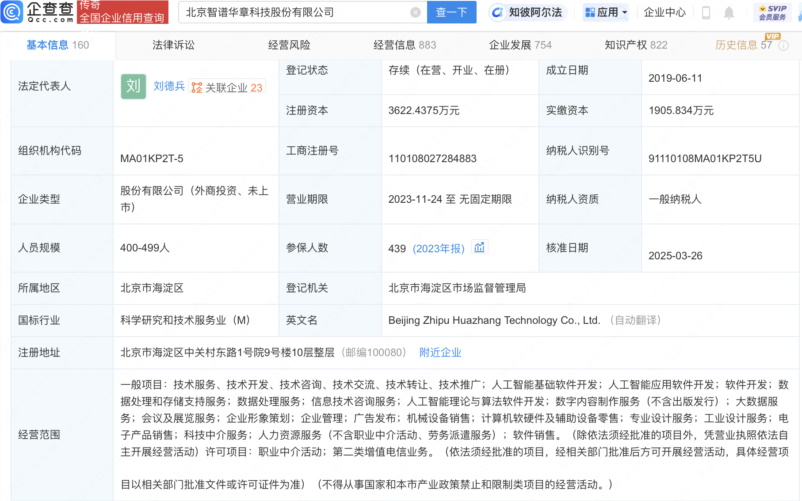
Task: Open the 知彼阿尔法 button
Action: point(527,12)
